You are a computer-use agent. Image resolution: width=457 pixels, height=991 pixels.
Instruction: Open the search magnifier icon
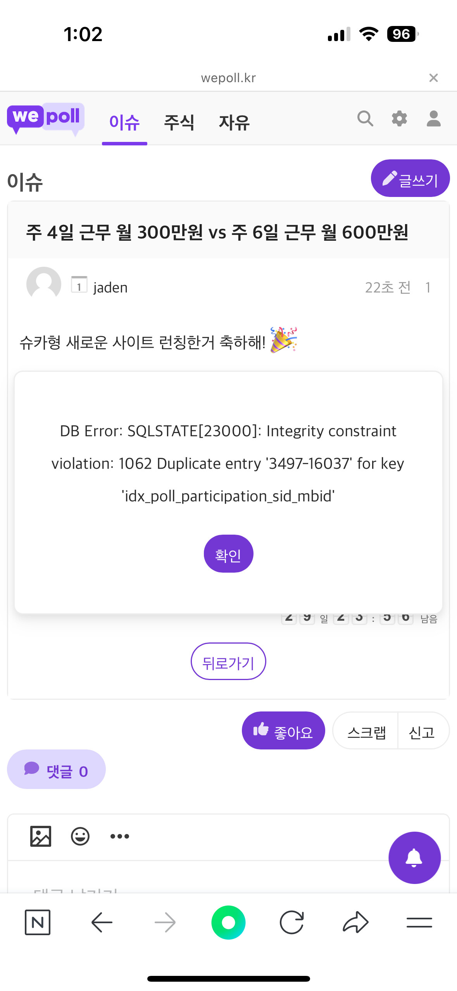(365, 119)
